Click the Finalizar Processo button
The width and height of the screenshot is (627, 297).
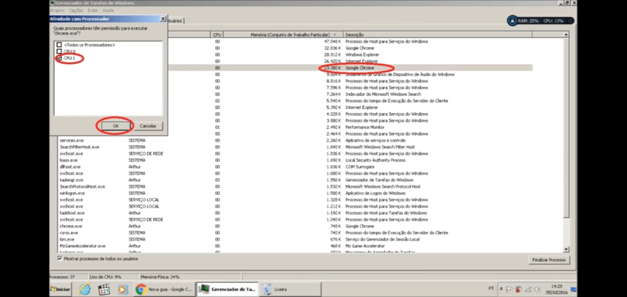[549, 260]
